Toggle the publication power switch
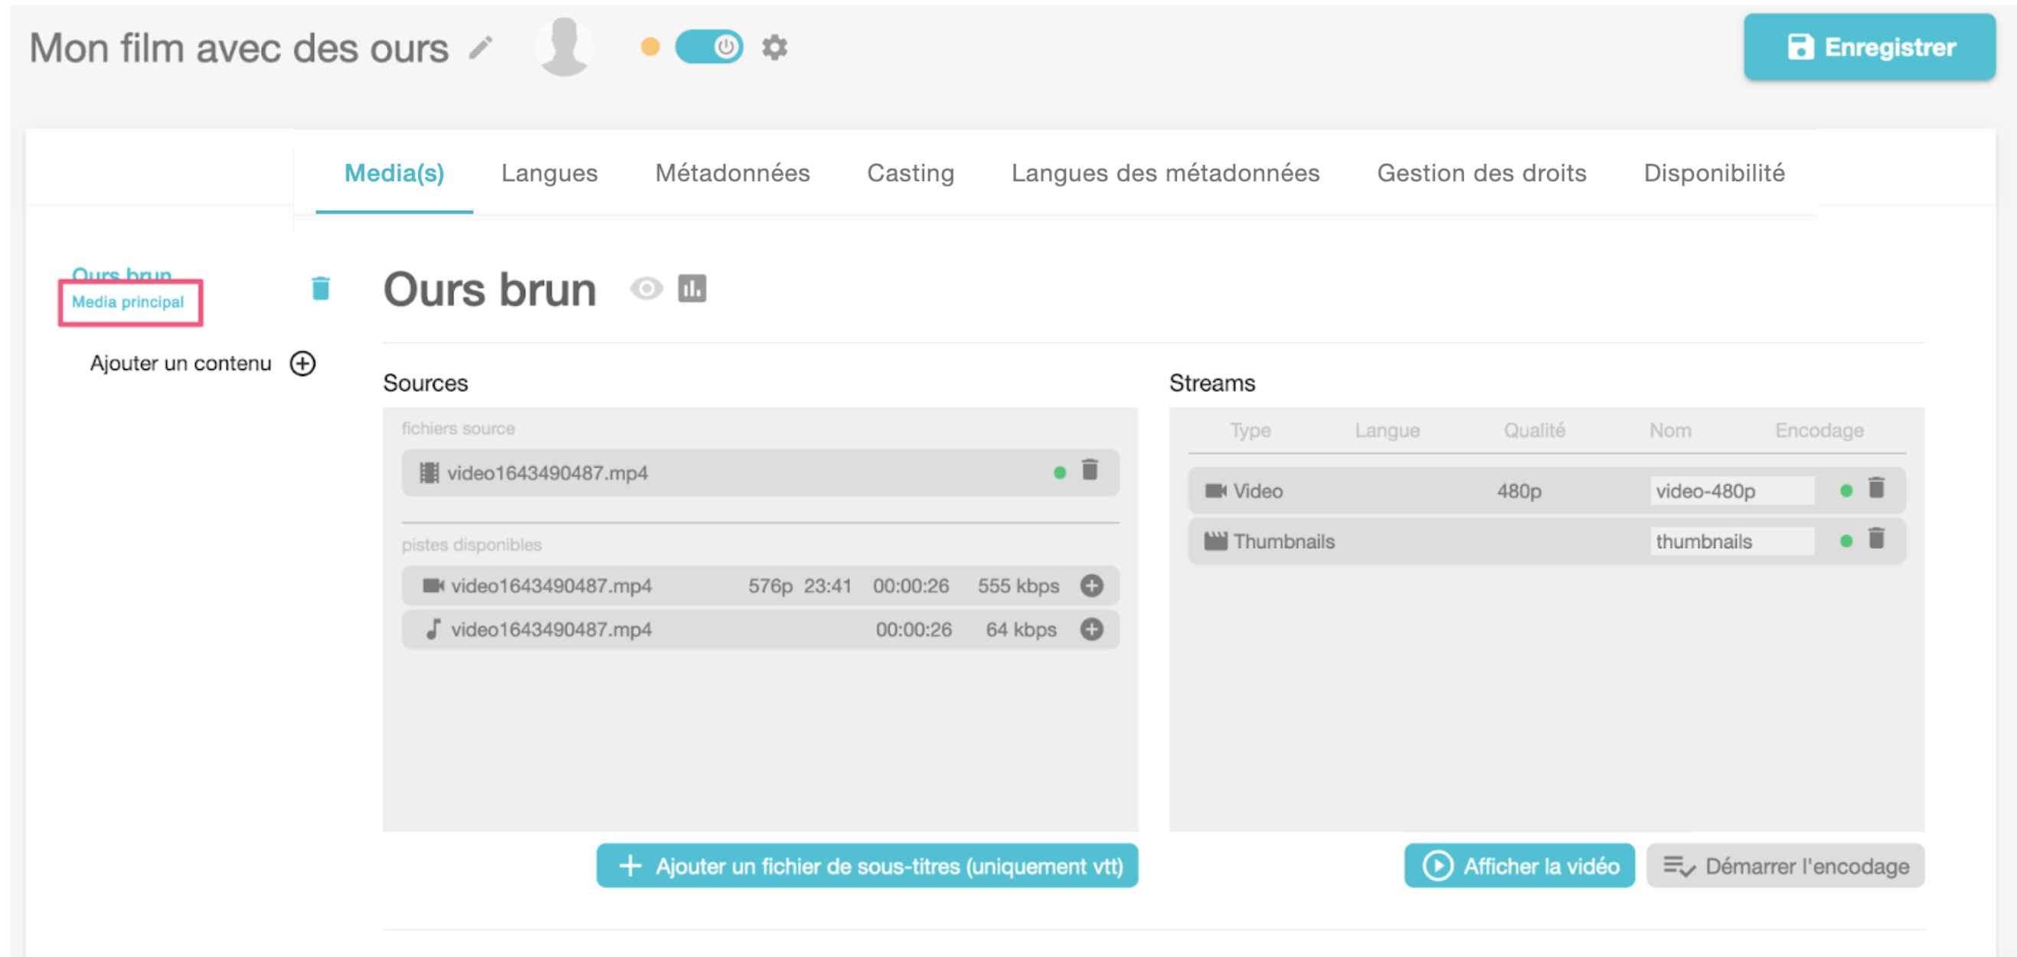Viewport: 2017px width, 957px height. click(708, 47)
